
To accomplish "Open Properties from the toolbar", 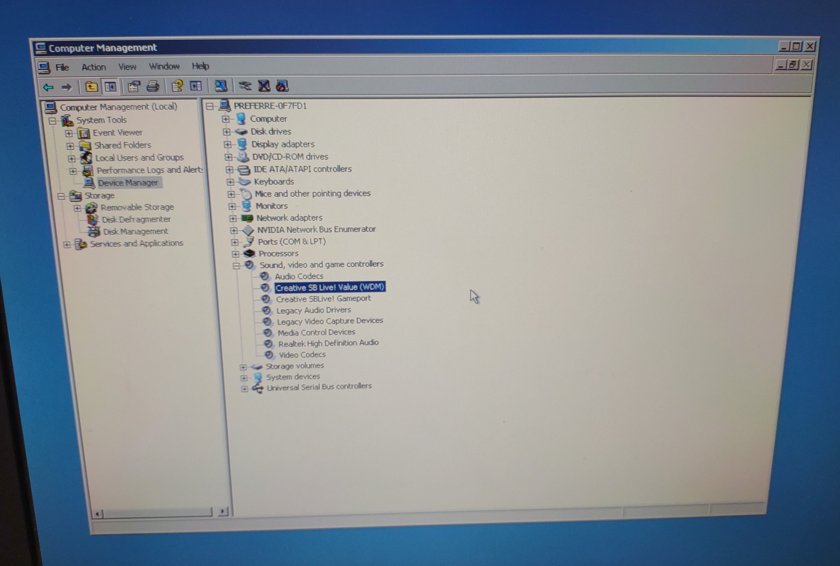I will [134, 87].
